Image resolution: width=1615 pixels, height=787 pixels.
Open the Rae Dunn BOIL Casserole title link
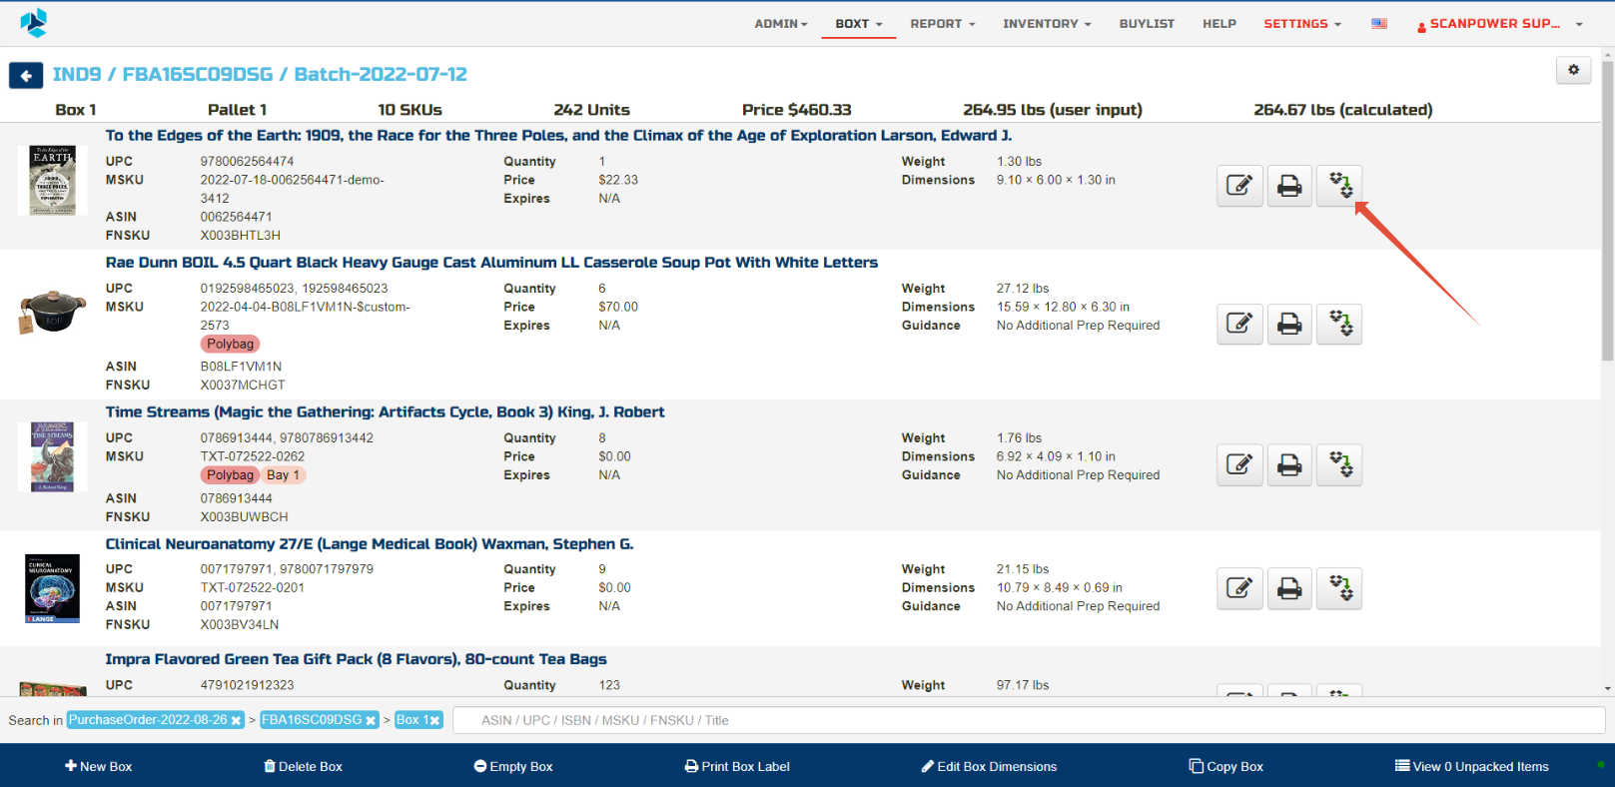click(492, 263)
